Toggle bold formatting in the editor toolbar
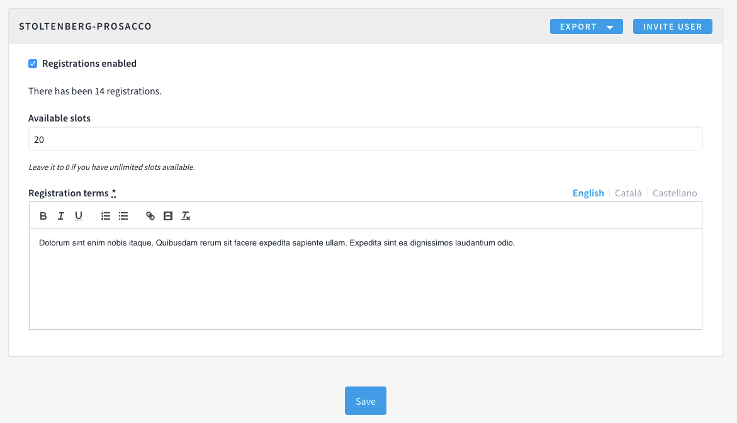 [x=43, y=216]
